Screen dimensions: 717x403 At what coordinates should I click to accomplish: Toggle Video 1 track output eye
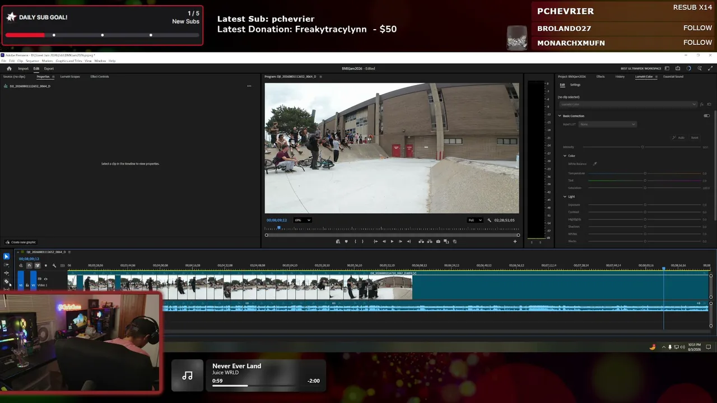click(x=45, y=279)
